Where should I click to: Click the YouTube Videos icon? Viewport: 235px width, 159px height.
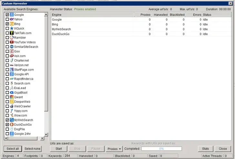[x=12, y=42]
